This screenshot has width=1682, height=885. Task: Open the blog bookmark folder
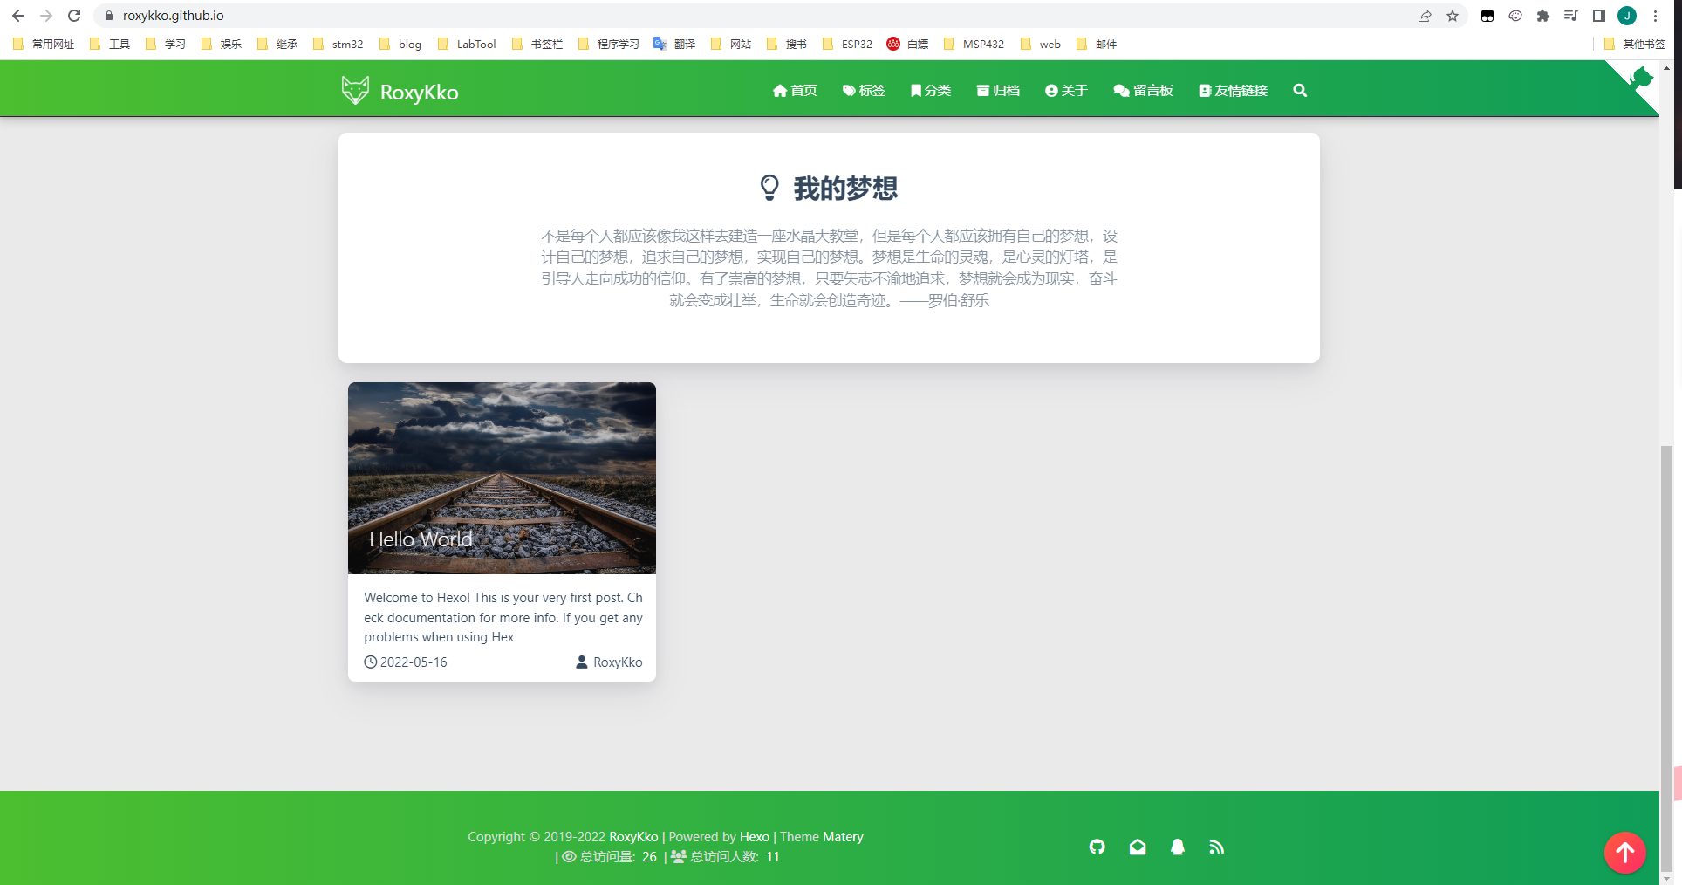click(400, 44)
